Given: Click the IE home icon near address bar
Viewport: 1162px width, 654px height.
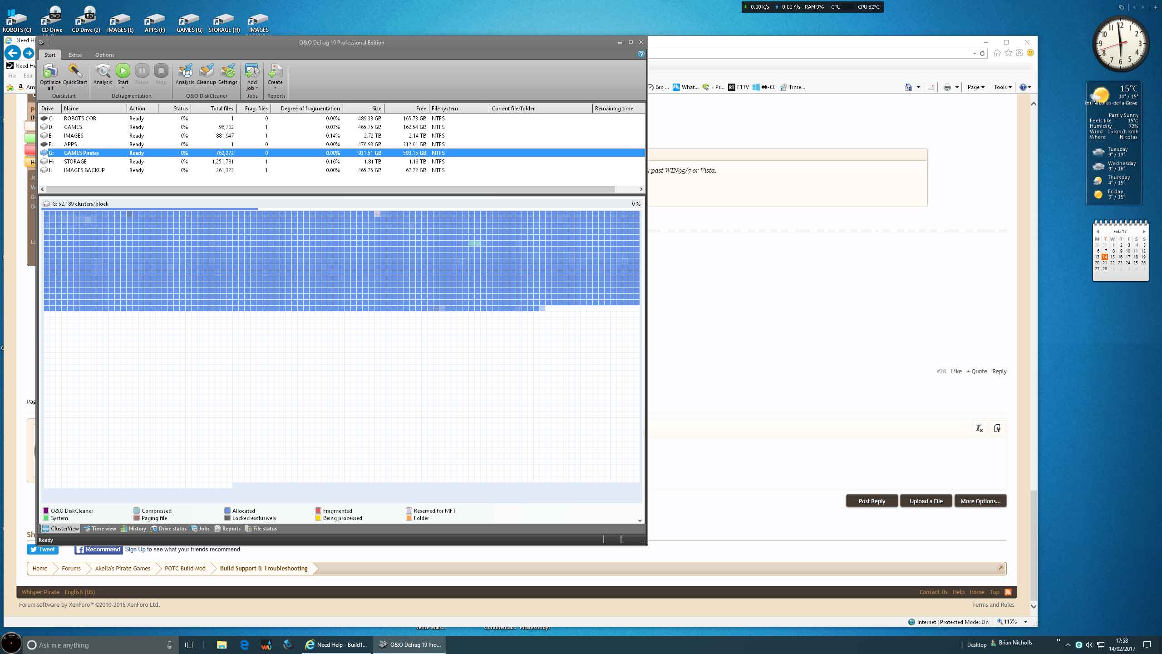Looking at the screenshot, I should 997,53.
